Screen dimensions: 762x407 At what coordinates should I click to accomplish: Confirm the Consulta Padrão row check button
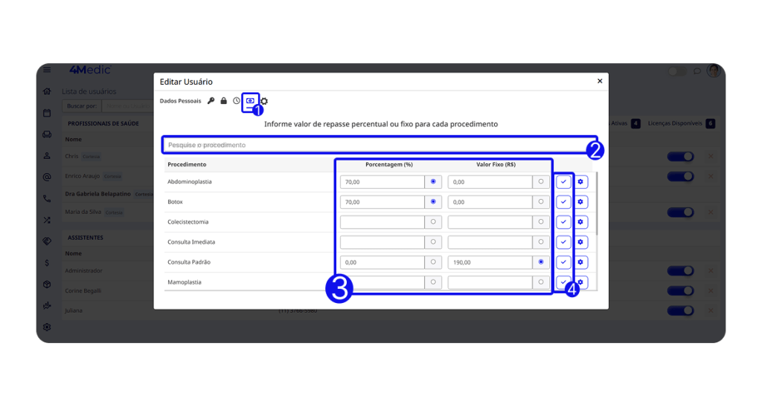coord(563,262)
